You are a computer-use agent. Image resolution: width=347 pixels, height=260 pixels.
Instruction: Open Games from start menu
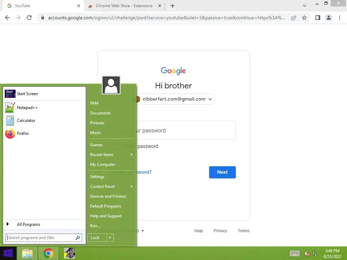pos(96,145)
